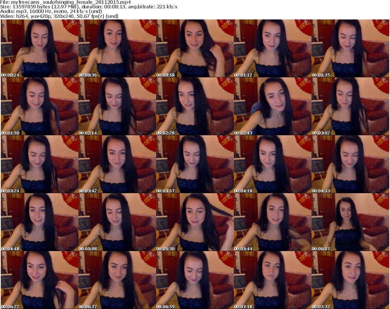This screenshot has width=390, height=309.
Task: Click the 'File:' filename header line
Action: [x=66, y=2]
